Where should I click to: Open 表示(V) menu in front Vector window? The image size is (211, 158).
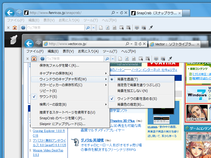68,51
